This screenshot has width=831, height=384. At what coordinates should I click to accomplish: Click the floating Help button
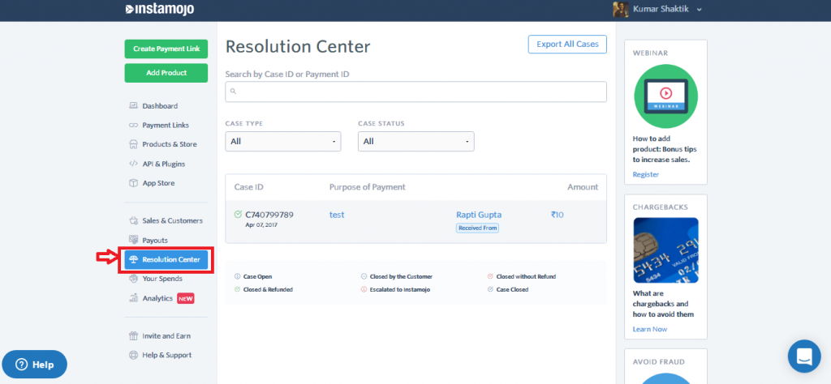[x=34, y=365]
